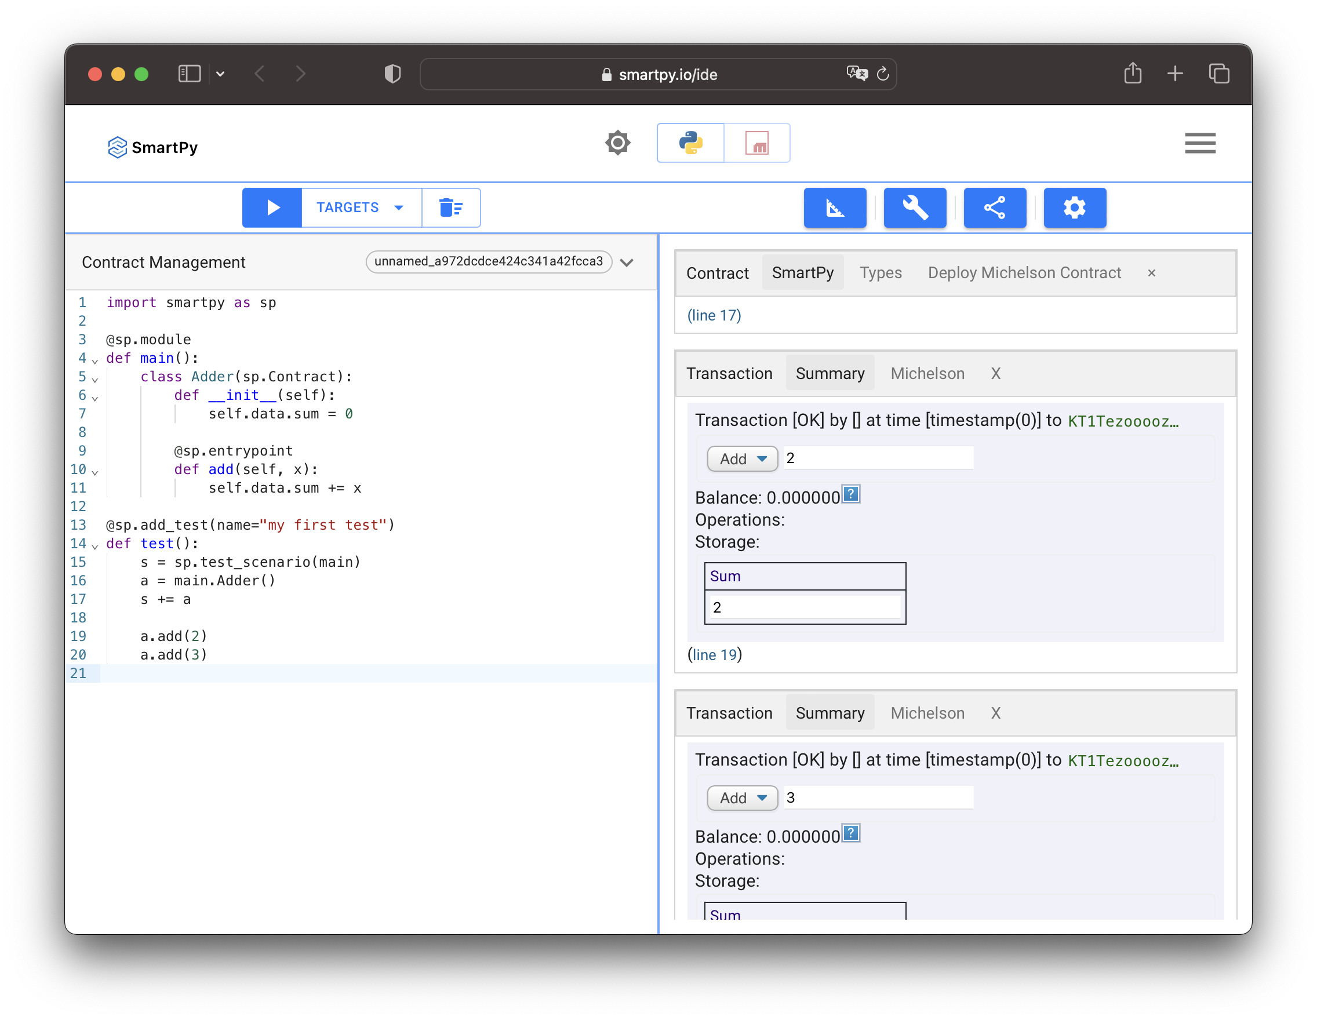The image size is (1317, 1020).
Task: Open Add entrypoint dropdown with value 3
Action: coord(743,797)
